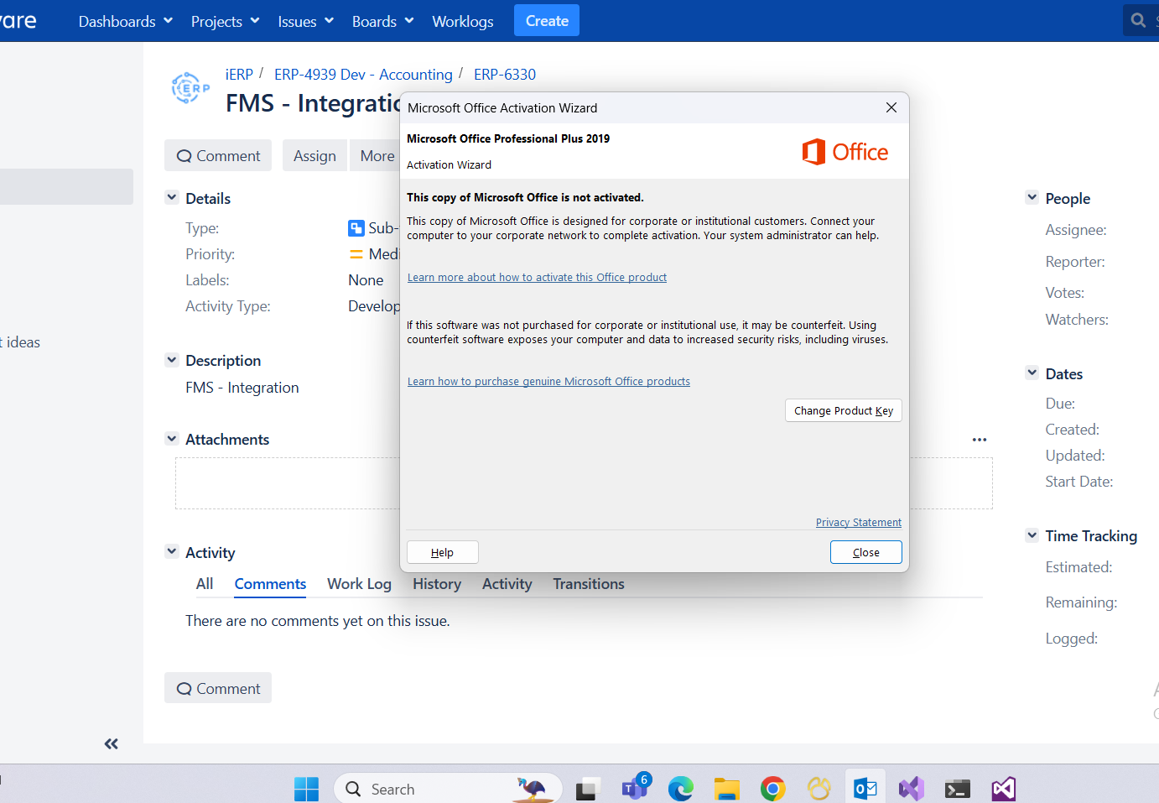Collapse the Time Tracking section
1159x803 pixels.
1032,535
